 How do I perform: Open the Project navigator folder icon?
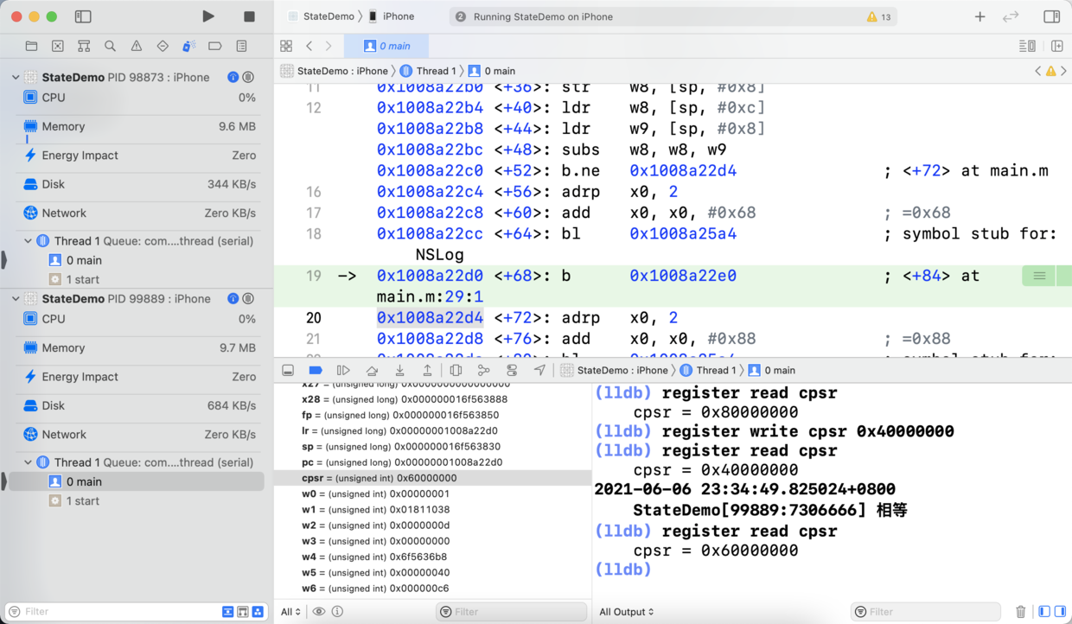(x=31, y=46)
